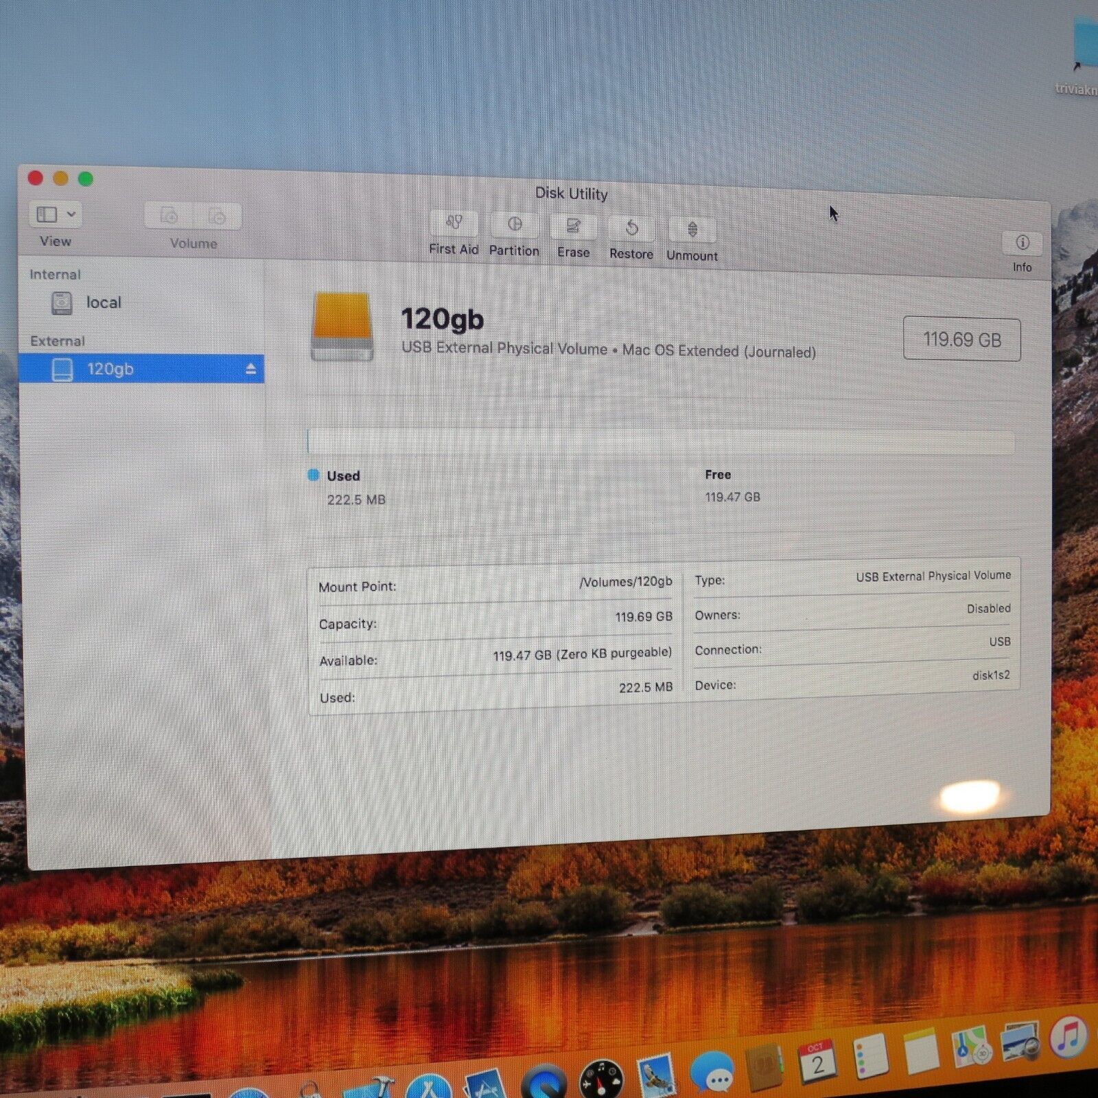Click the Internal sidebar section header
The width and height of the screenshot is (1098, 1098).
pyautogui.click(x=55, y=274)
